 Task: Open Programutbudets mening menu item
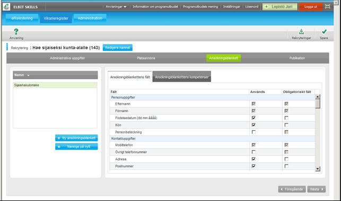point(200,7)
